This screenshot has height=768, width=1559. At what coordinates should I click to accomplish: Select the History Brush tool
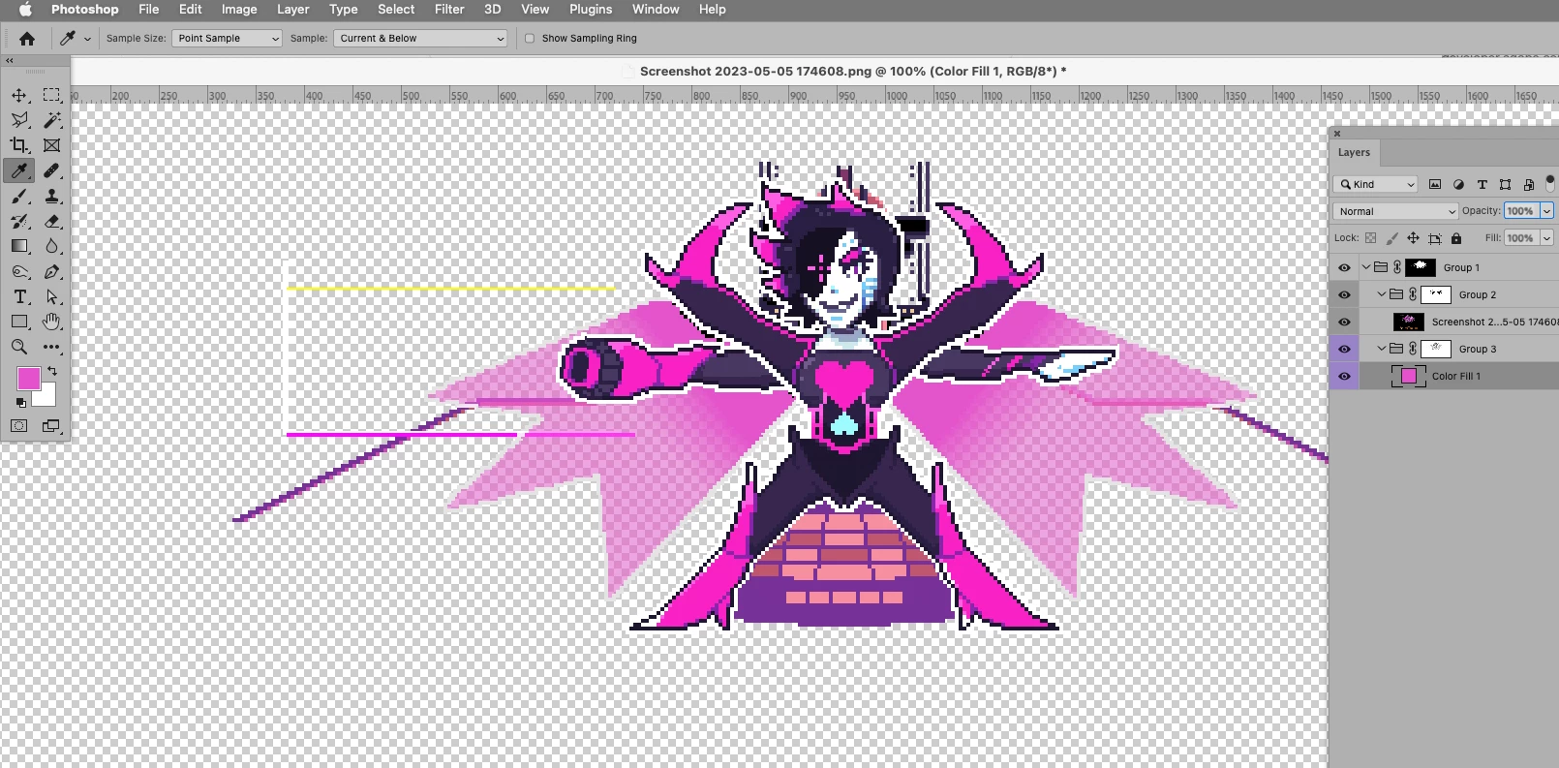click(19, 221)
